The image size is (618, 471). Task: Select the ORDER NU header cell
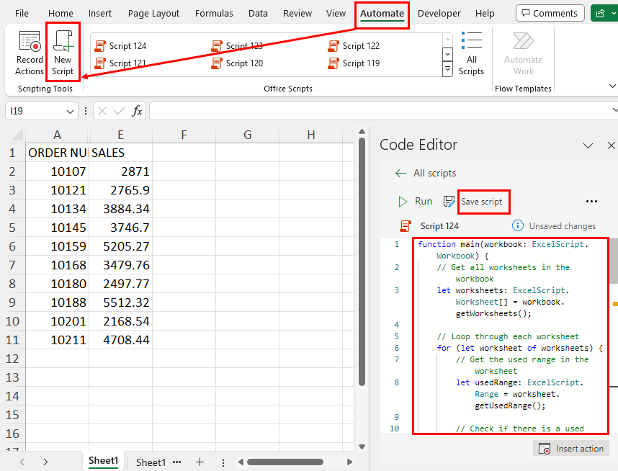(x=57, y=153)
